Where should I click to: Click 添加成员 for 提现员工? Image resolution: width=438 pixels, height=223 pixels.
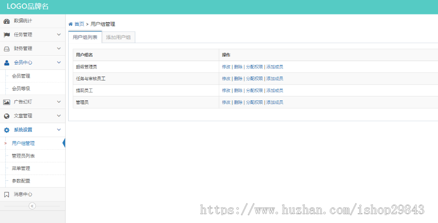tap(274, 91)
